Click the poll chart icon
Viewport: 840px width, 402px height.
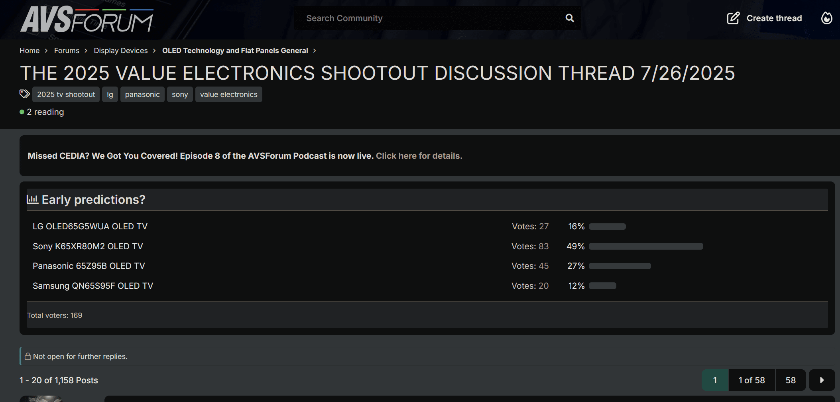tap(32, 199)
